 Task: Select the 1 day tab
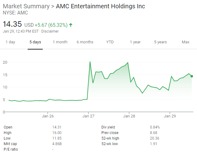(10, 42)
